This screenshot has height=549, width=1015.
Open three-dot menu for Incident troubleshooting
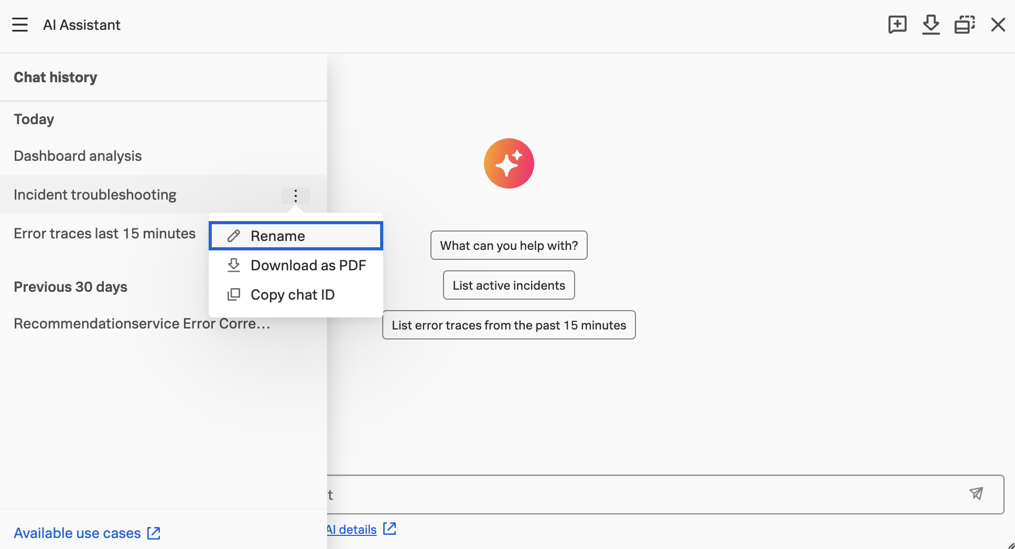click(x=296, y=195)
